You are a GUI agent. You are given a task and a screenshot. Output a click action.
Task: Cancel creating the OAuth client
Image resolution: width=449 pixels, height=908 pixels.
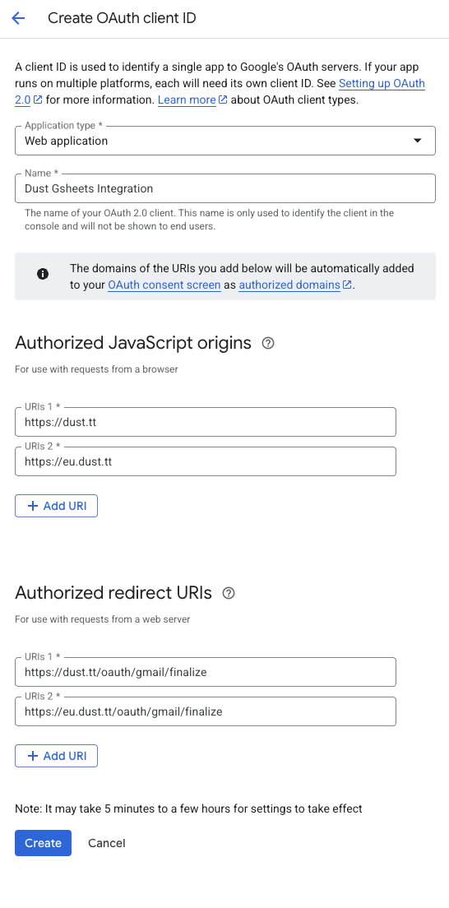107,843
